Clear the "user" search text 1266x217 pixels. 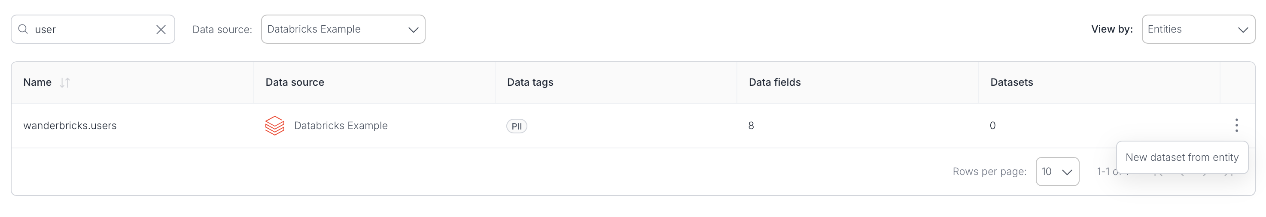pos(161,30)
